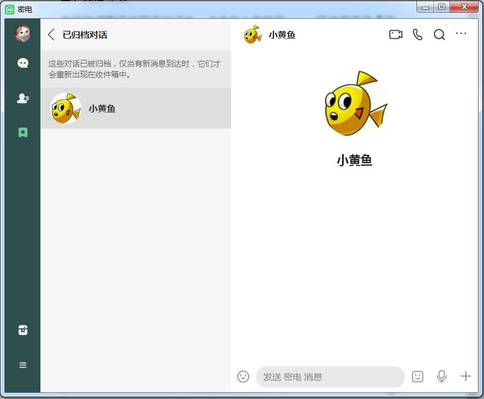Viewport: 484px width, 399px height.
Task: Open the green bookmark favorites icon
Action: [23, 132]
